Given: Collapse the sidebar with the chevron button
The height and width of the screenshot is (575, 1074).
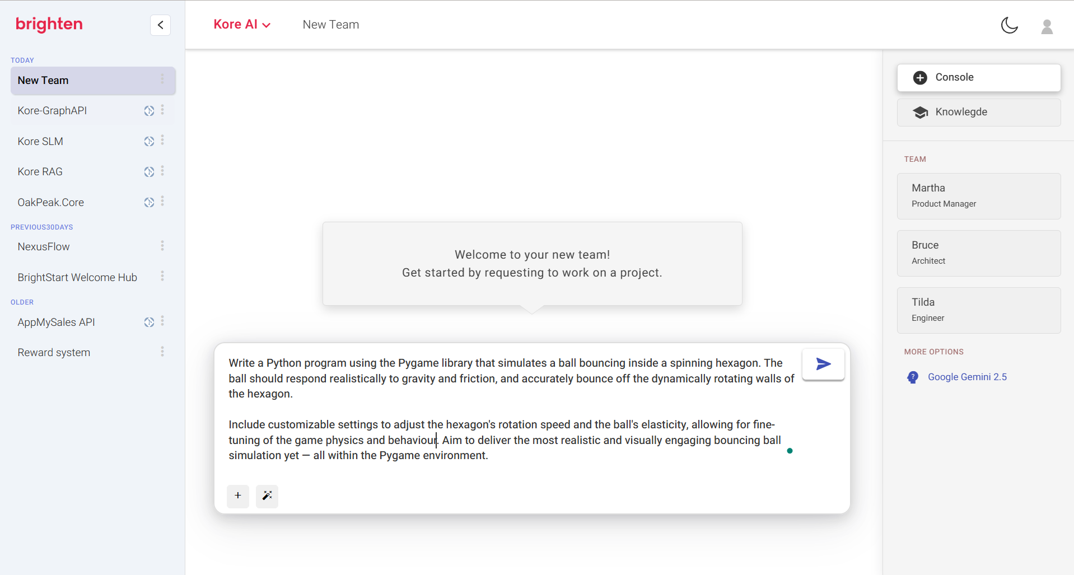Looking at the screenshot, I should click(160, 25).
